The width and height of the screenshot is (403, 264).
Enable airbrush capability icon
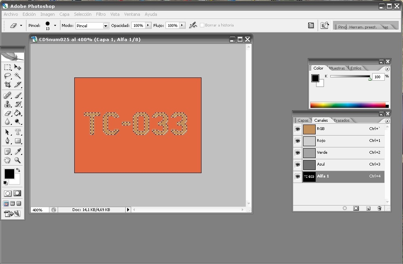click(x=193, y=25)
